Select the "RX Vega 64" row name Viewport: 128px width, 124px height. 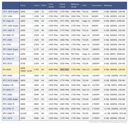click(x=8, y=54)
